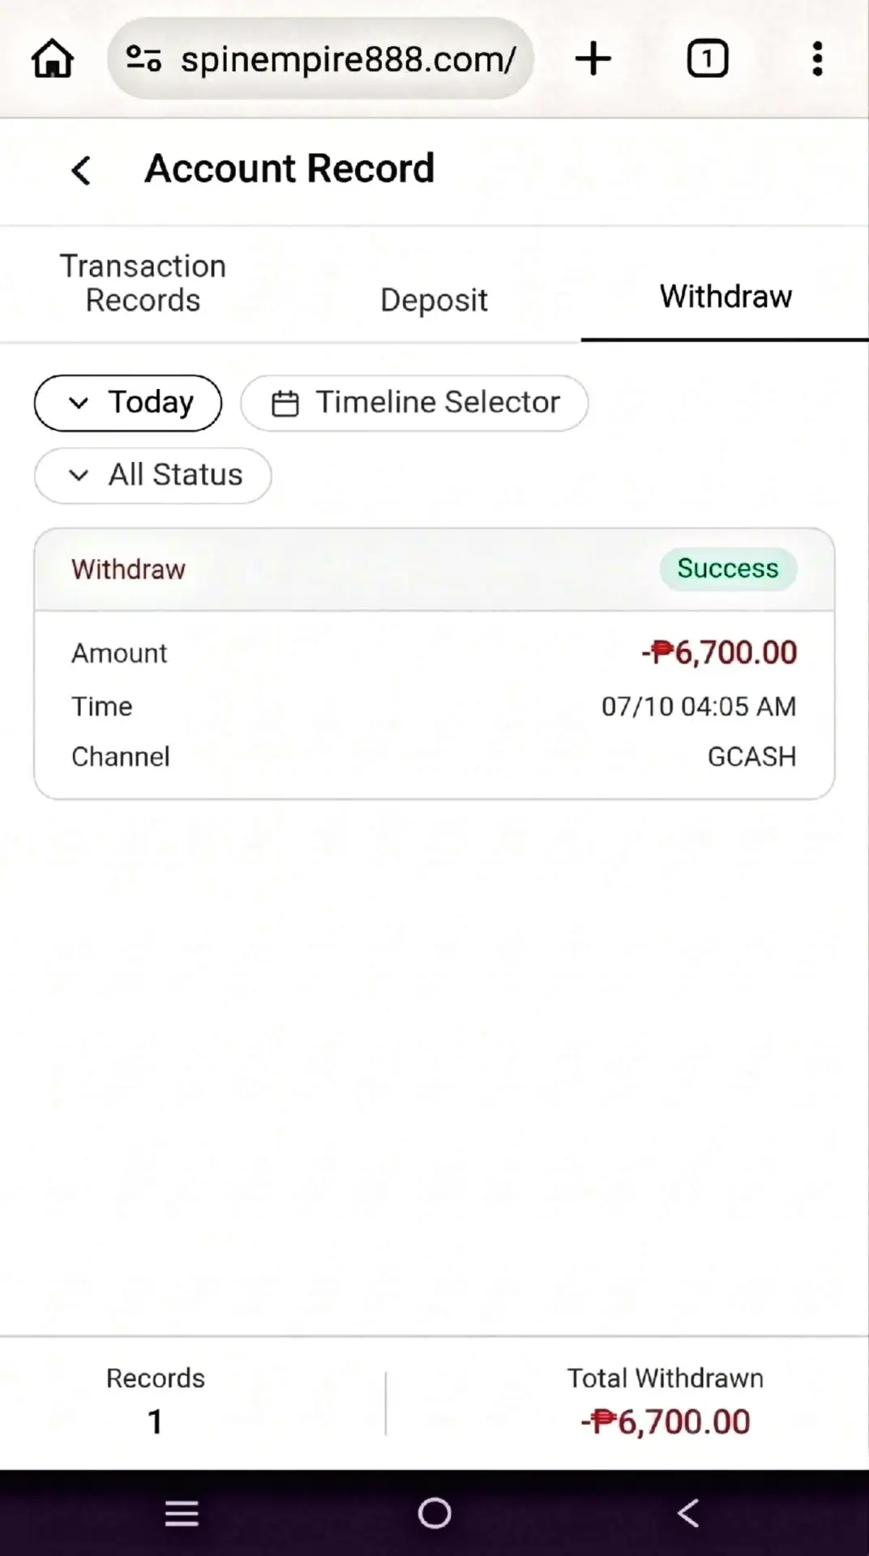Select the Withdraw tab
The height and width of the screenshot is (1556, 869).
pos(726,297)
